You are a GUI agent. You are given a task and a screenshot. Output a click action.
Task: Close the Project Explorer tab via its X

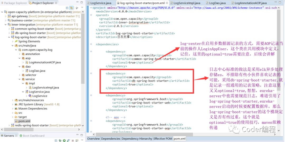pos(56,3)
